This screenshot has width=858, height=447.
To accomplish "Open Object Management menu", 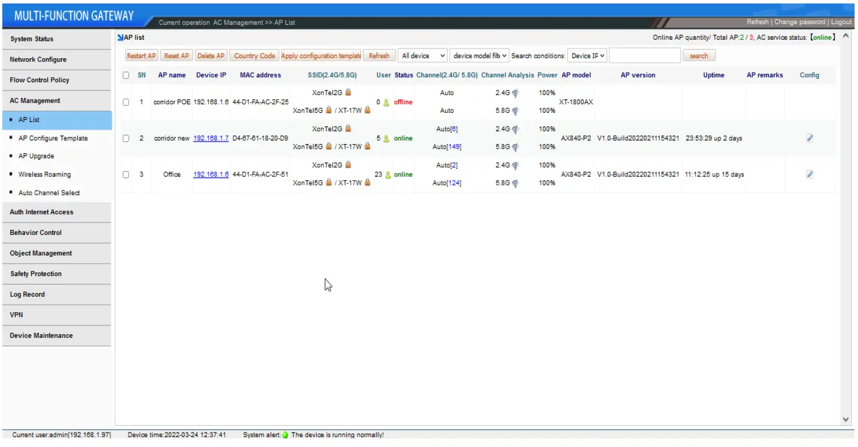I will click(x=56, y=253).
